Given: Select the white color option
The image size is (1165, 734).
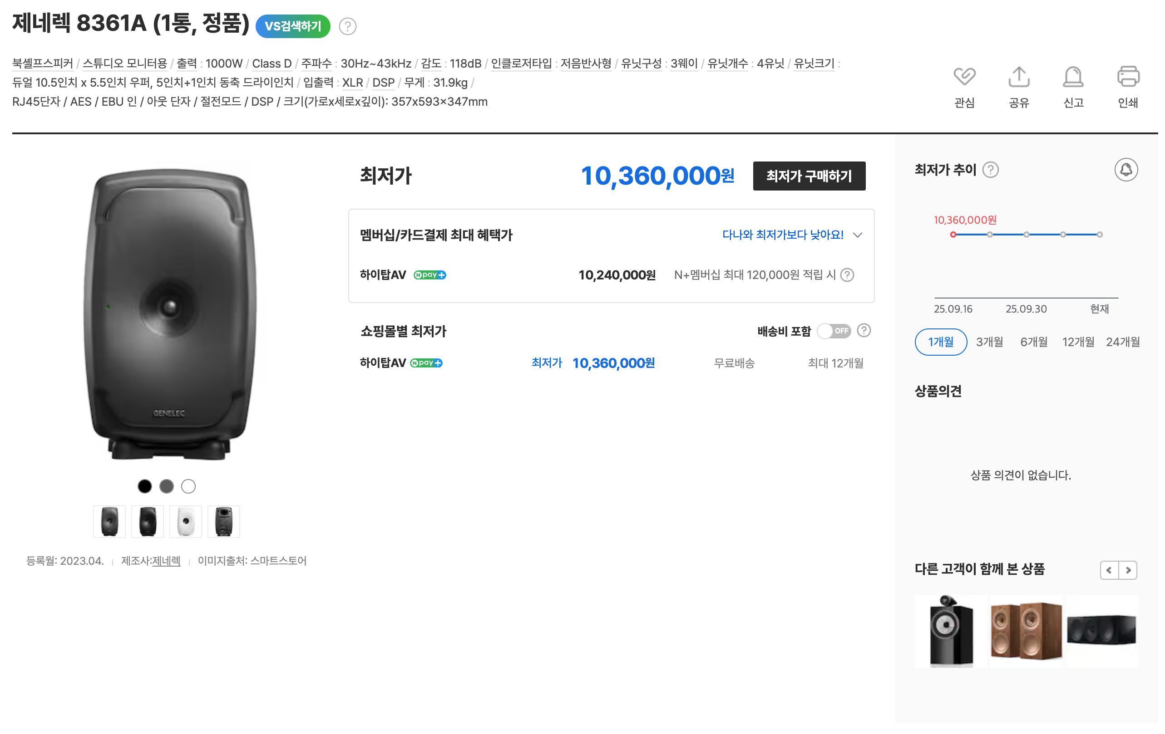Looking at the screenshot, I should click(188, 486).
